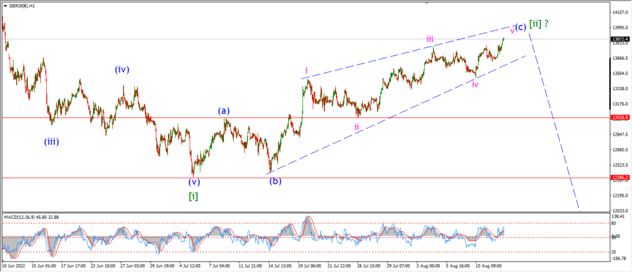
Task: Select the blue (iii) wave label
Action: click(52, 142)
